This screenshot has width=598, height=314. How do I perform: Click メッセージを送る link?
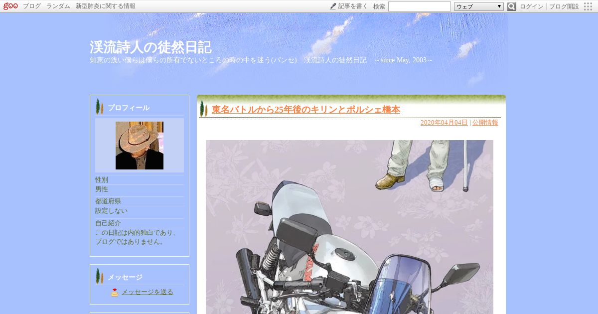click(148, 292)
